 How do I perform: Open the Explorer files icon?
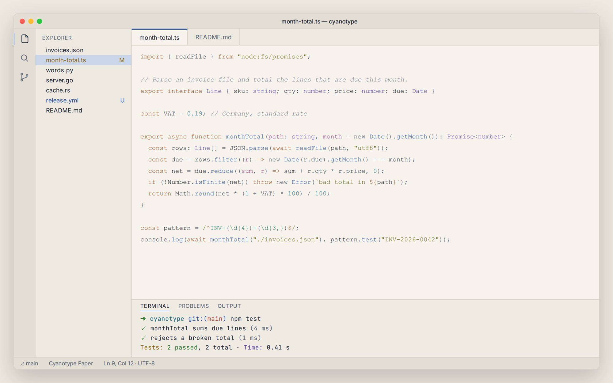[x=25, y=39]
